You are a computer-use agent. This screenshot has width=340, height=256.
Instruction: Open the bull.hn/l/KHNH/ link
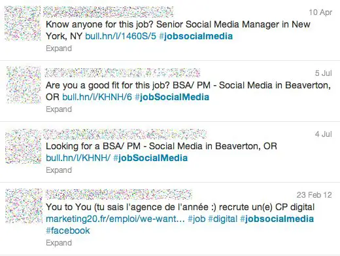[78, 158]
